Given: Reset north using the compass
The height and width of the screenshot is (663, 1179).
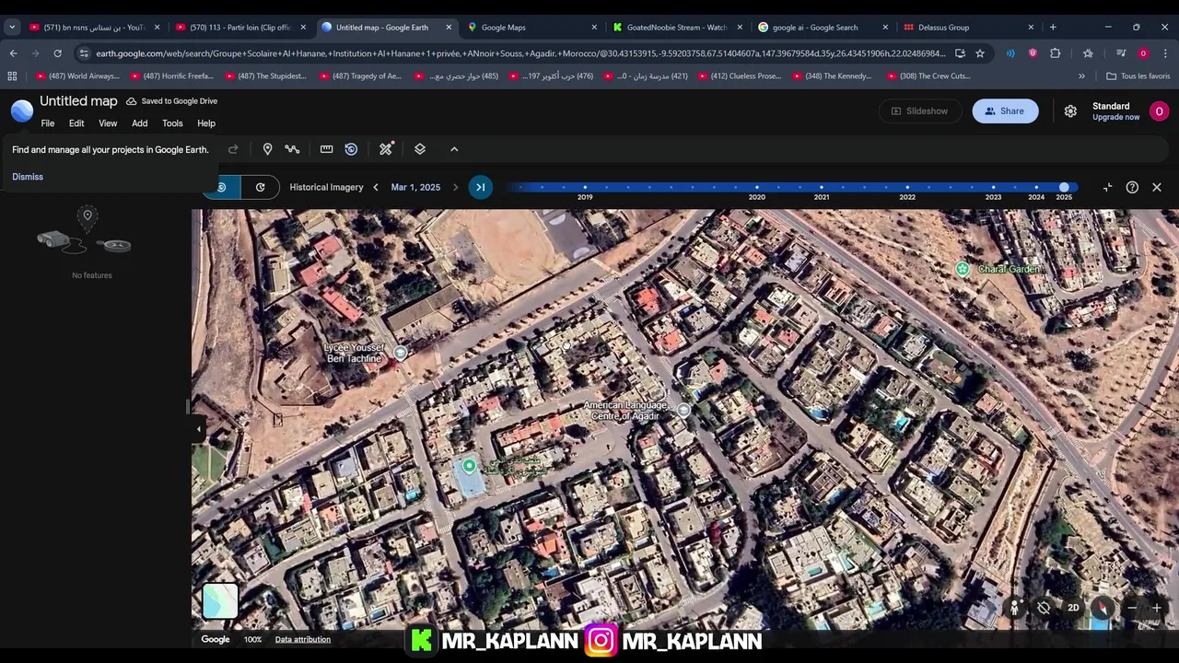Looking at the screenshot, I should (x=1103, y=608).
